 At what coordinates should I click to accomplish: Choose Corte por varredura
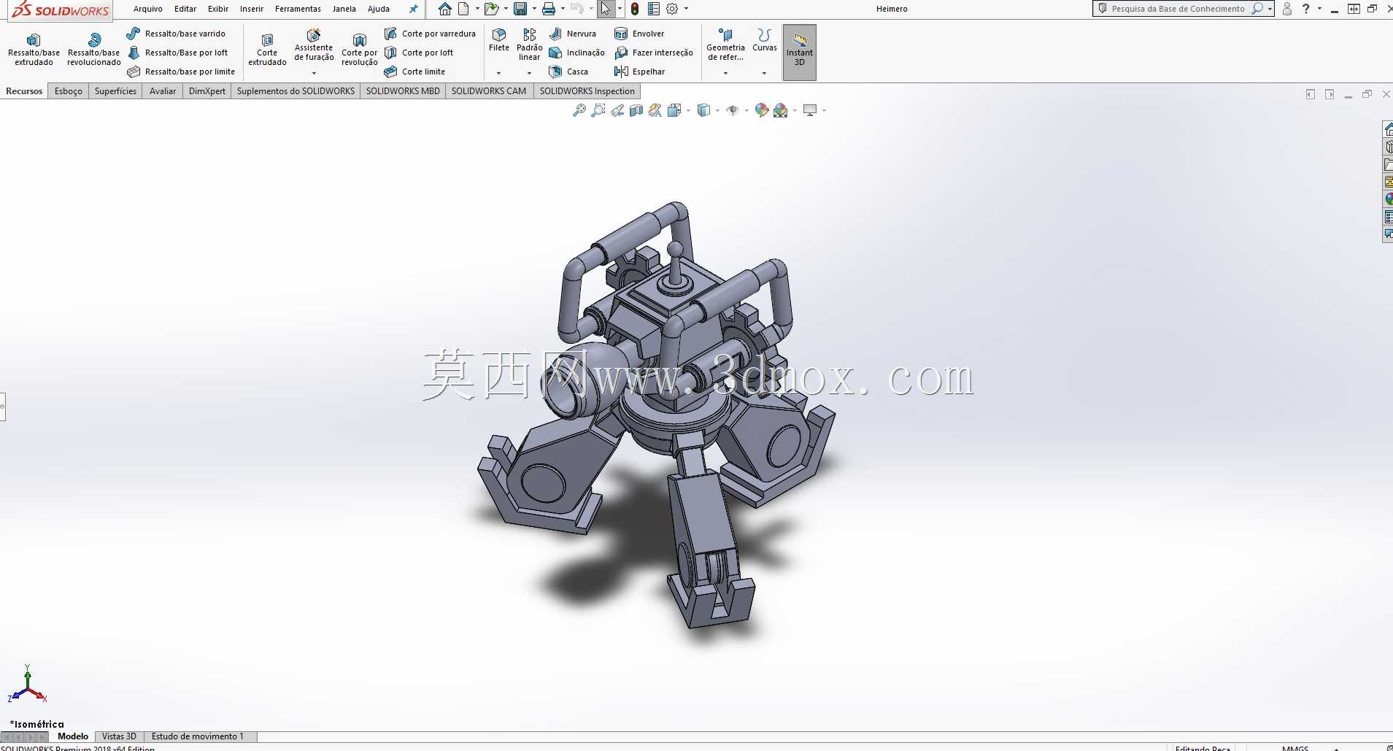tap(430, 34)
